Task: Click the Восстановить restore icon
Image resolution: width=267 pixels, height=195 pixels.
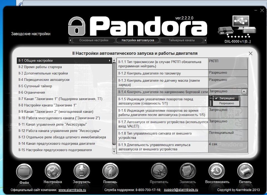Action: (x=217, y=171)
